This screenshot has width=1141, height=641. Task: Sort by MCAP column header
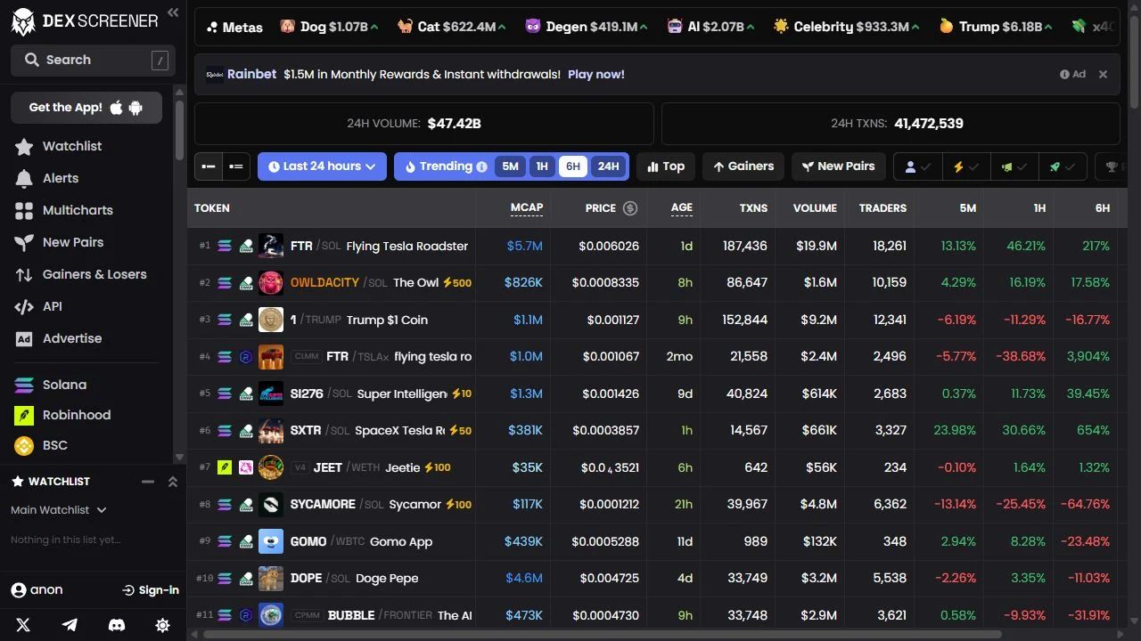[527, 208]
